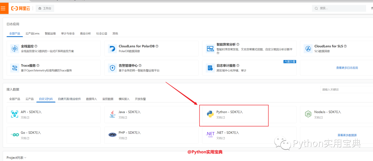Click the help icon beside CloudLens for PolarDB
373x161 pixels.
click(x=157, y=46)
